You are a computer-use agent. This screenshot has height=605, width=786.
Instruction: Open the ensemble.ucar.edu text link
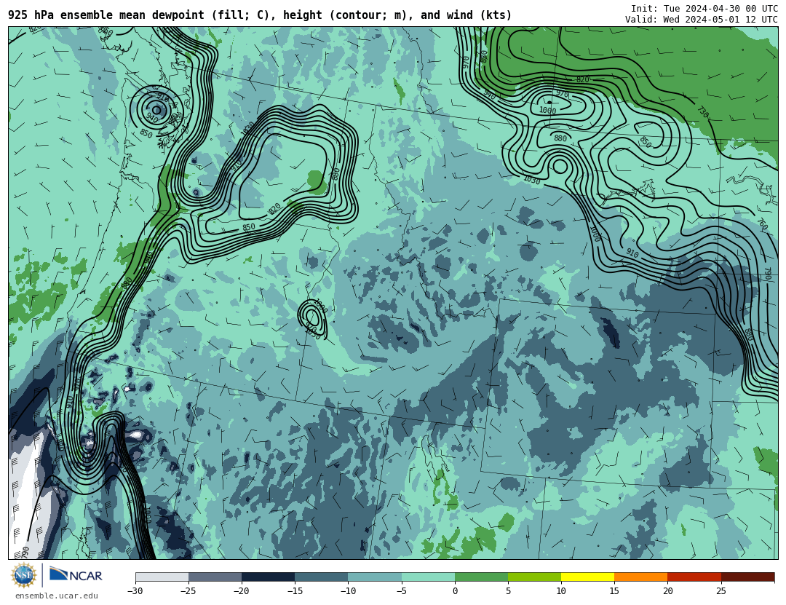(57, 596)
